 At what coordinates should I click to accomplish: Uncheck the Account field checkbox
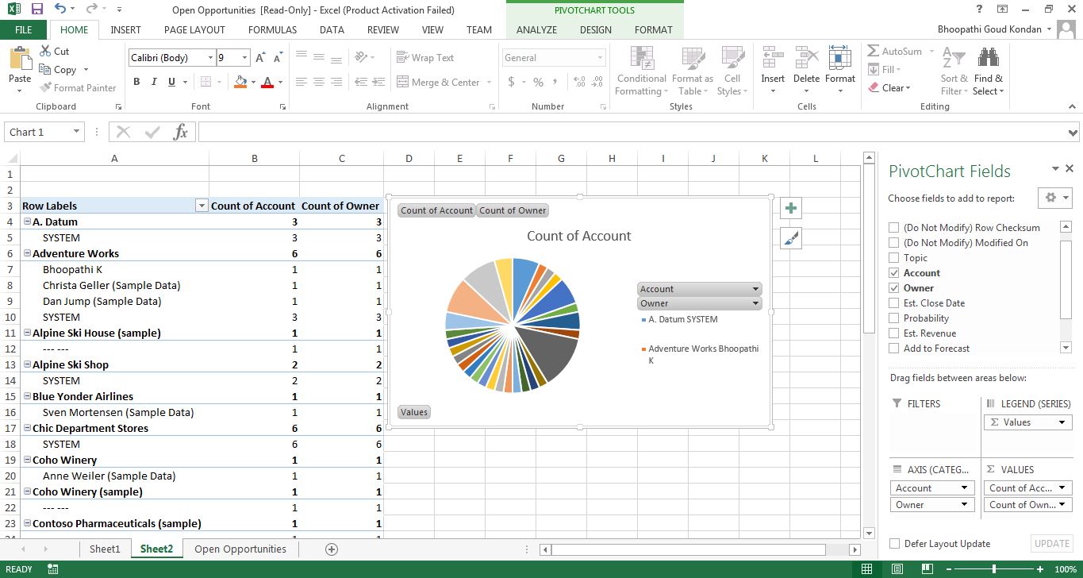[x=894, y=273]
